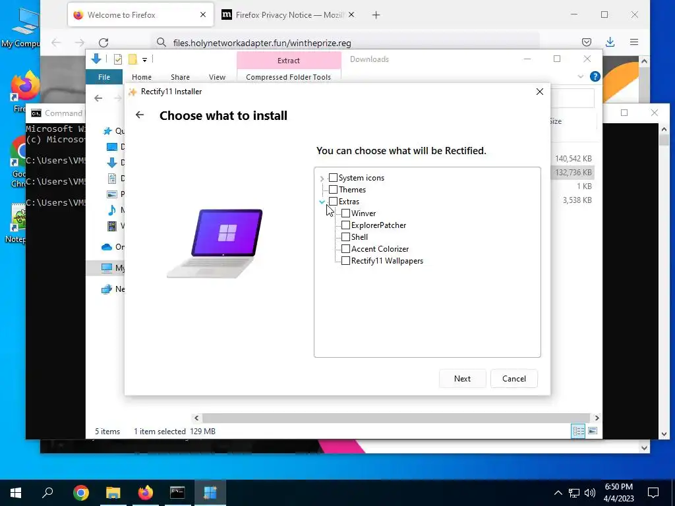
Task: Open the volume control in tray
Action: pyautogui.click(x=590, y=493)
